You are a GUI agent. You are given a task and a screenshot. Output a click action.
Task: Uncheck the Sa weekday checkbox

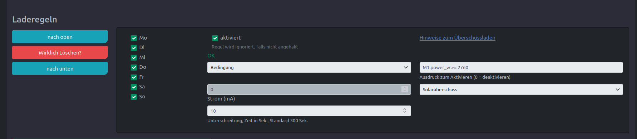click(x=134, y=87)
